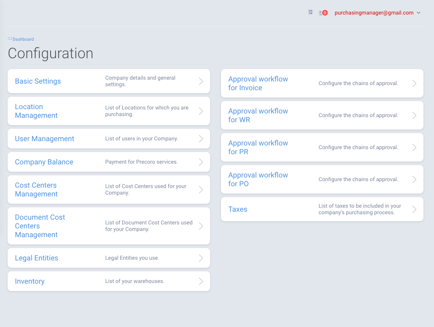
Task: Open the User Management section
Action: (x=44, y=139)
